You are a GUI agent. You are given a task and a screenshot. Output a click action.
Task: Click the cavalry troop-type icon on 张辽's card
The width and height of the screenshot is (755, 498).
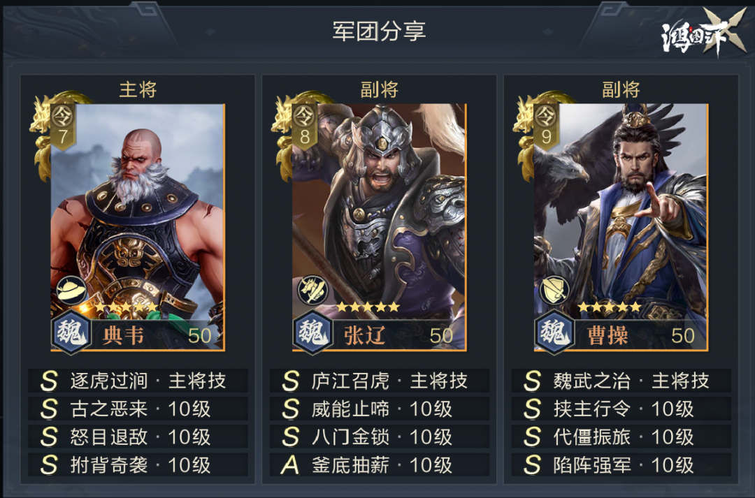(313, 290)
